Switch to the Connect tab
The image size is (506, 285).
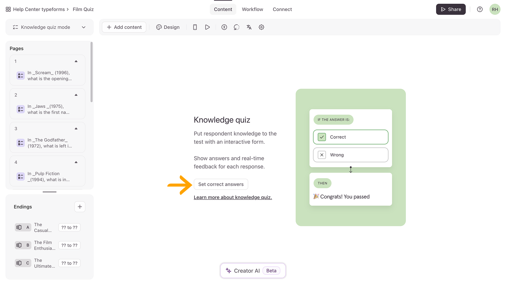pyautogui.click(x=282, y=9)
